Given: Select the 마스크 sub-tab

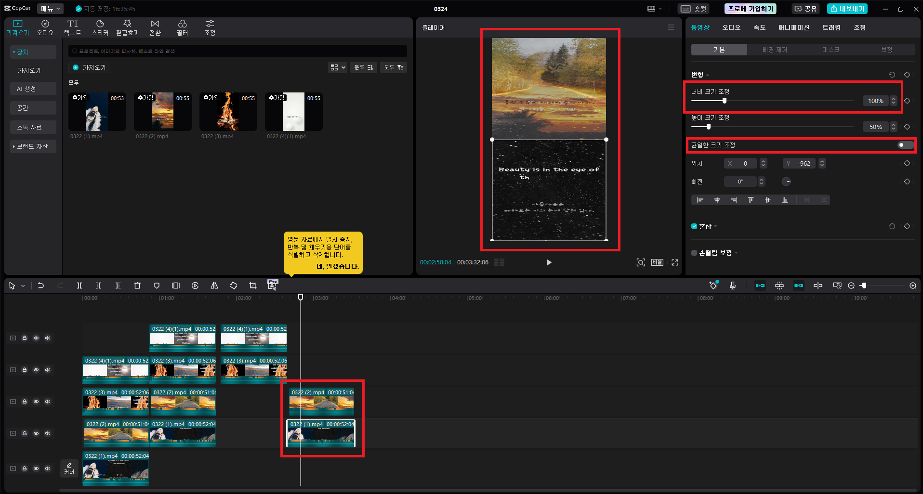Looking at the screenshot, I should pos(831,50).
